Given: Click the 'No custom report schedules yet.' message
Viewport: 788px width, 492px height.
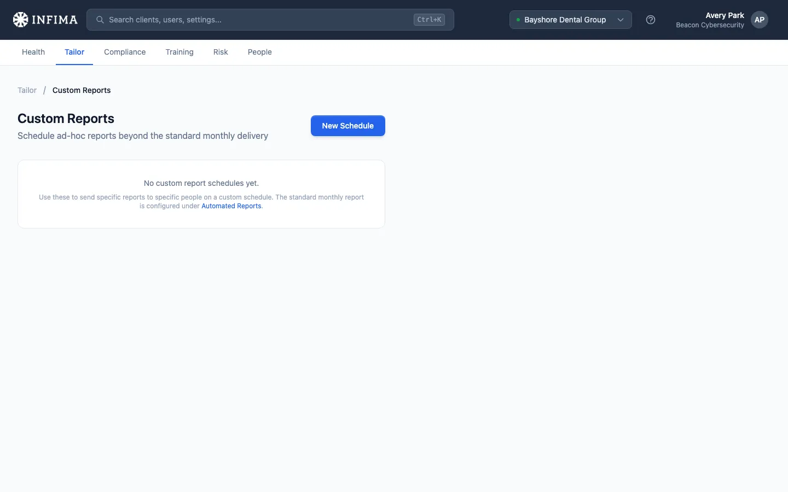Looking at the screenshot, I should pos(201,183).
